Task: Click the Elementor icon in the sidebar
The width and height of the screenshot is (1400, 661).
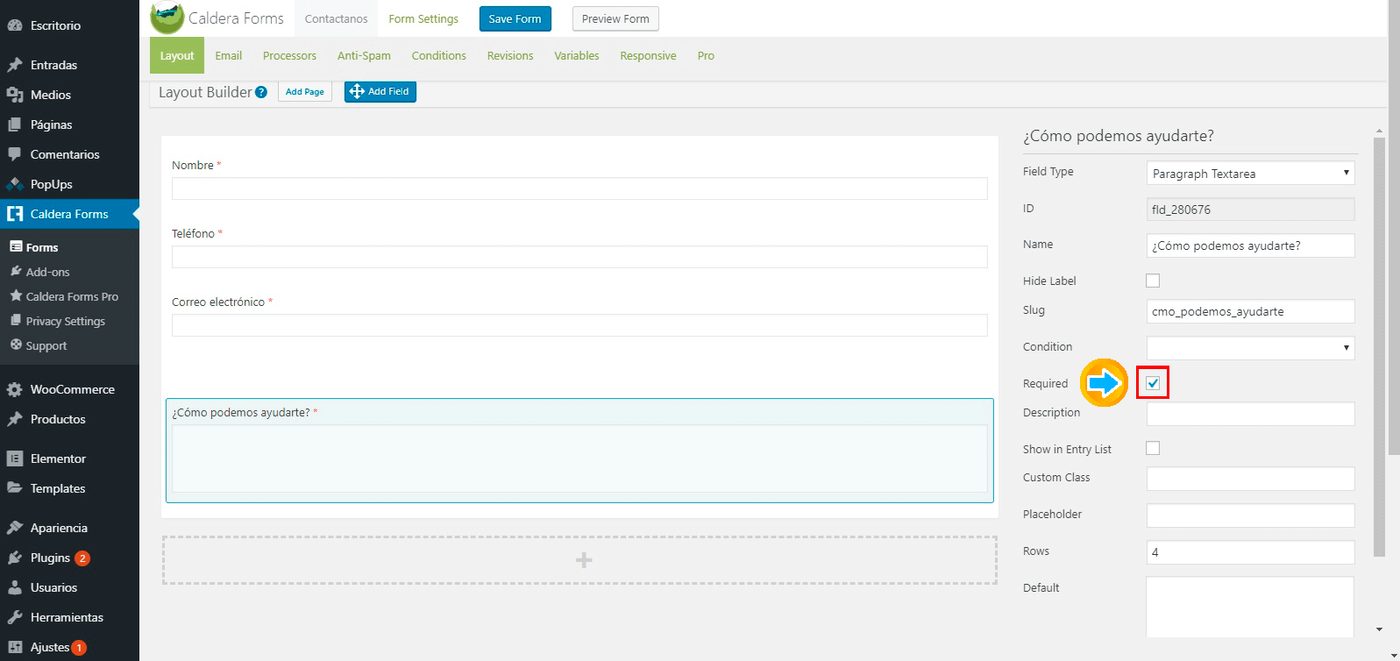Action: 15,458
